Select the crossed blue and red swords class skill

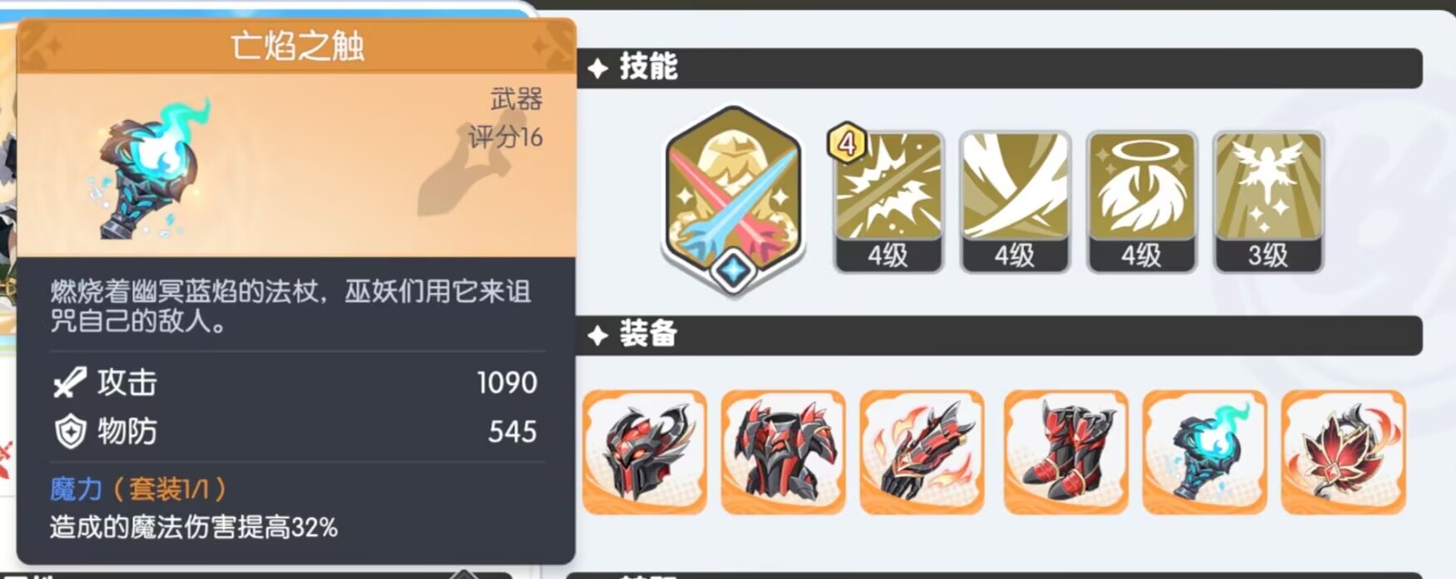click(734, 199)
